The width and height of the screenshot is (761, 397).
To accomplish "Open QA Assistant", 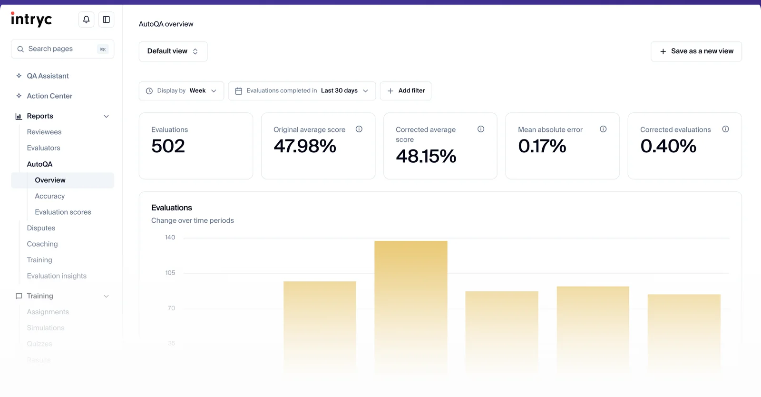I will (48, 76).
